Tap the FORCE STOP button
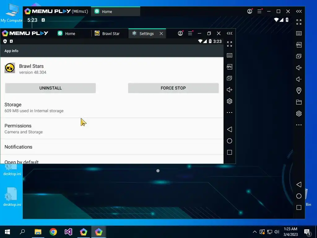Screen dimensions: 317x238 [173, 88]
